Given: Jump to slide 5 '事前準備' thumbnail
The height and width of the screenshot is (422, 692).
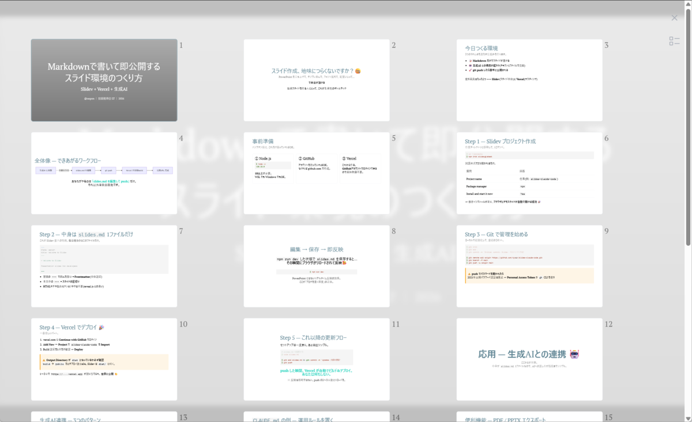Looking at the screenshot, I should pos(317,173).
